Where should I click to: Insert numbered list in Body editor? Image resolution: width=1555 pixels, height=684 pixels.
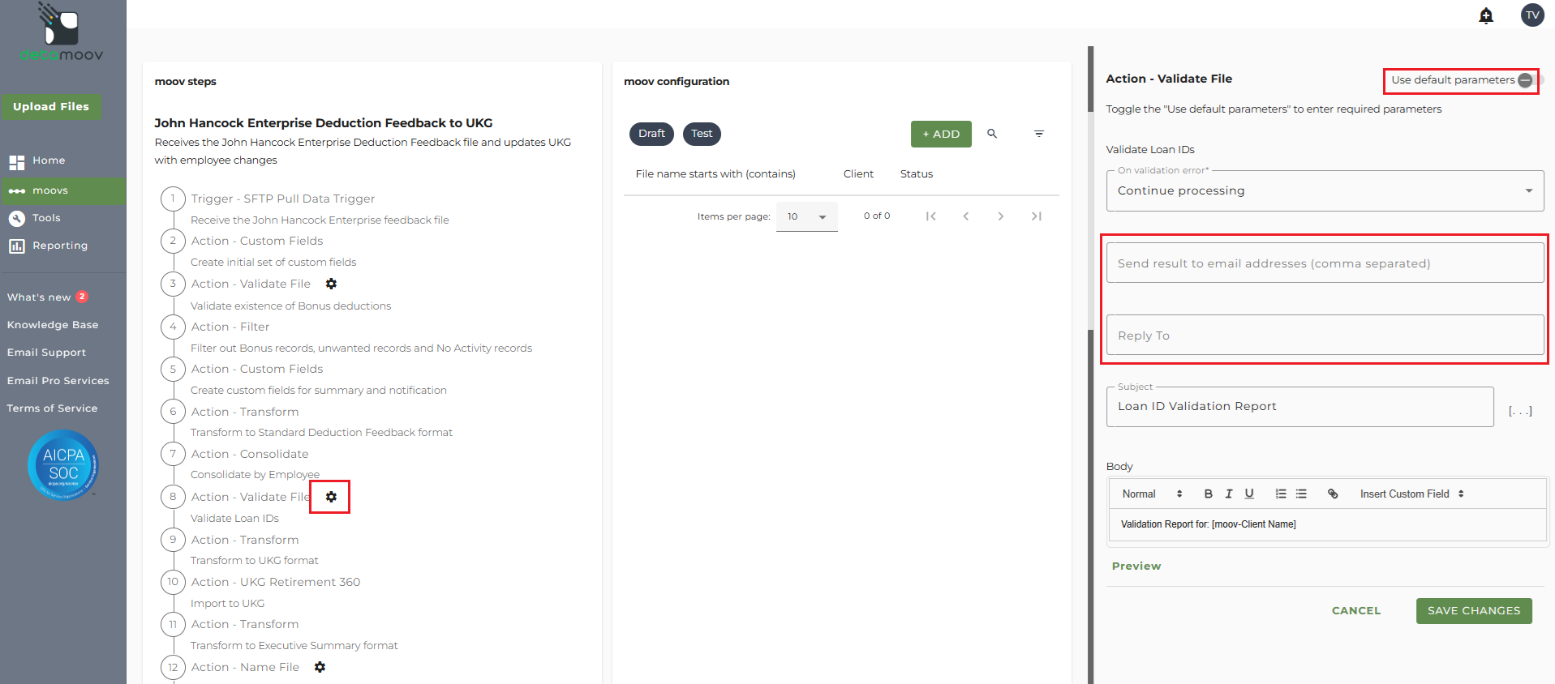coord(1281,494)
